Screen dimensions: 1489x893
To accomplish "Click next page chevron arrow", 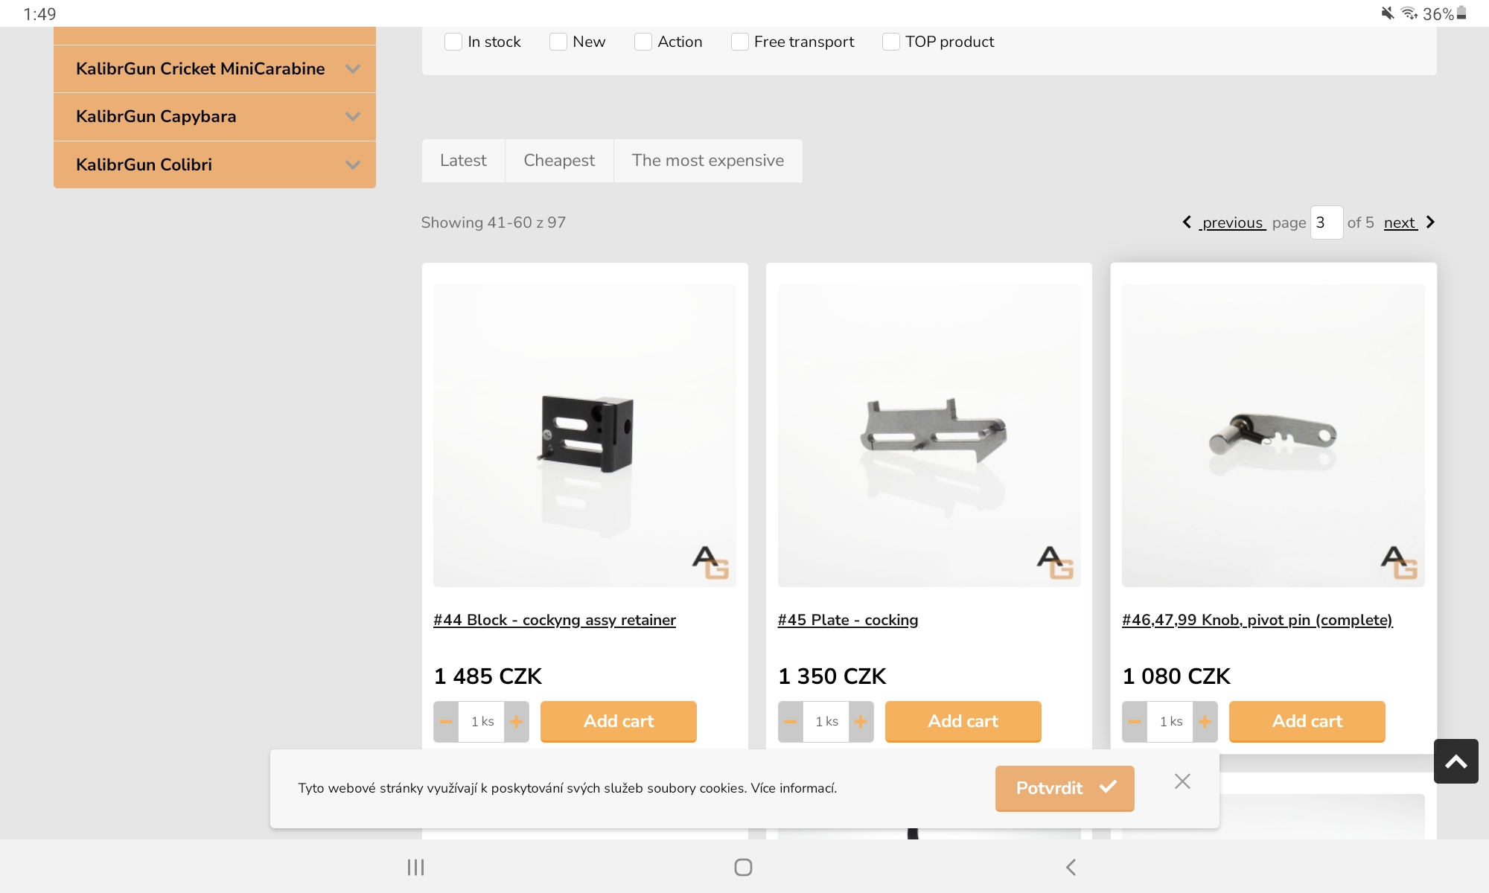I will pyautogui.click(x=1429, y=223).
